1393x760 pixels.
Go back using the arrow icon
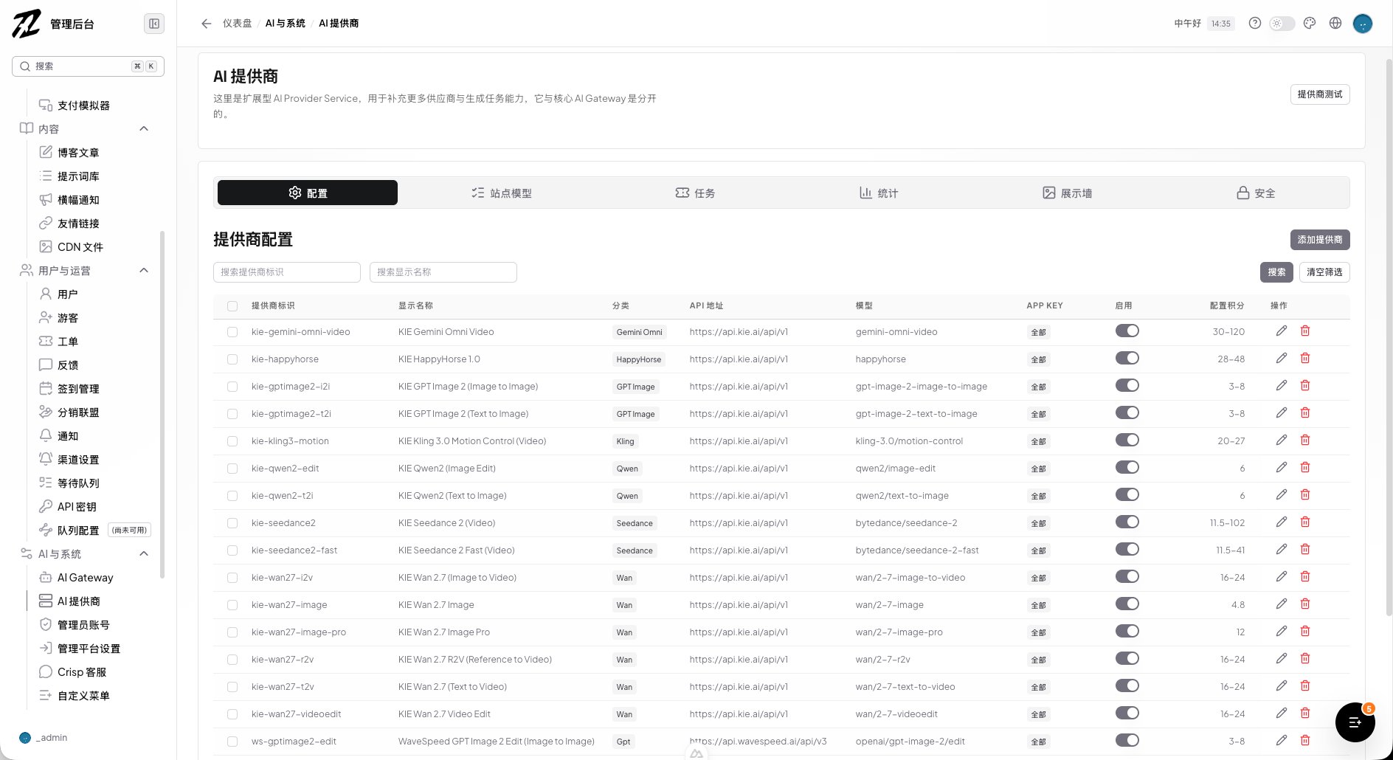(x=207, y=24)
